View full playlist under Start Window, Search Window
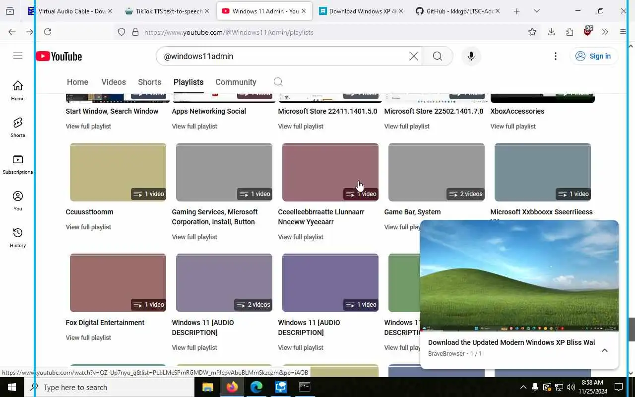 pos(88,126)
